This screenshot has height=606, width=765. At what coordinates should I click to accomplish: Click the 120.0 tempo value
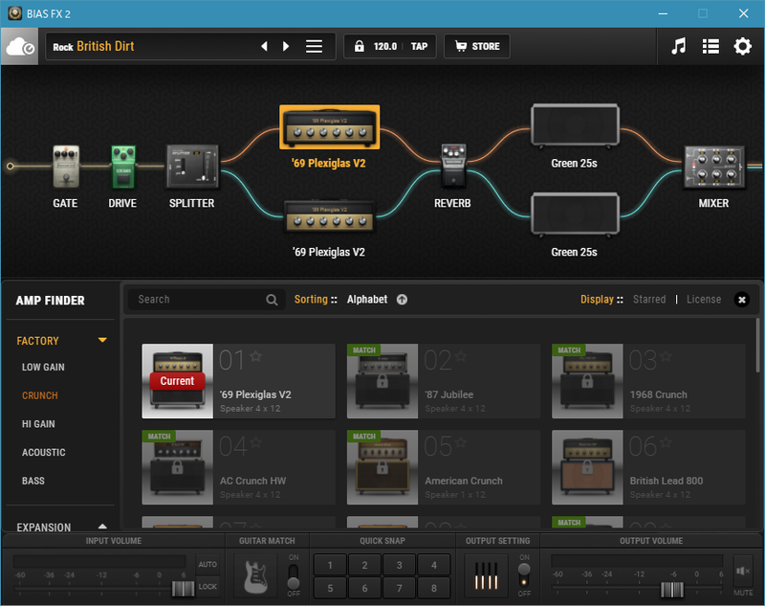(x=385, y=46)
